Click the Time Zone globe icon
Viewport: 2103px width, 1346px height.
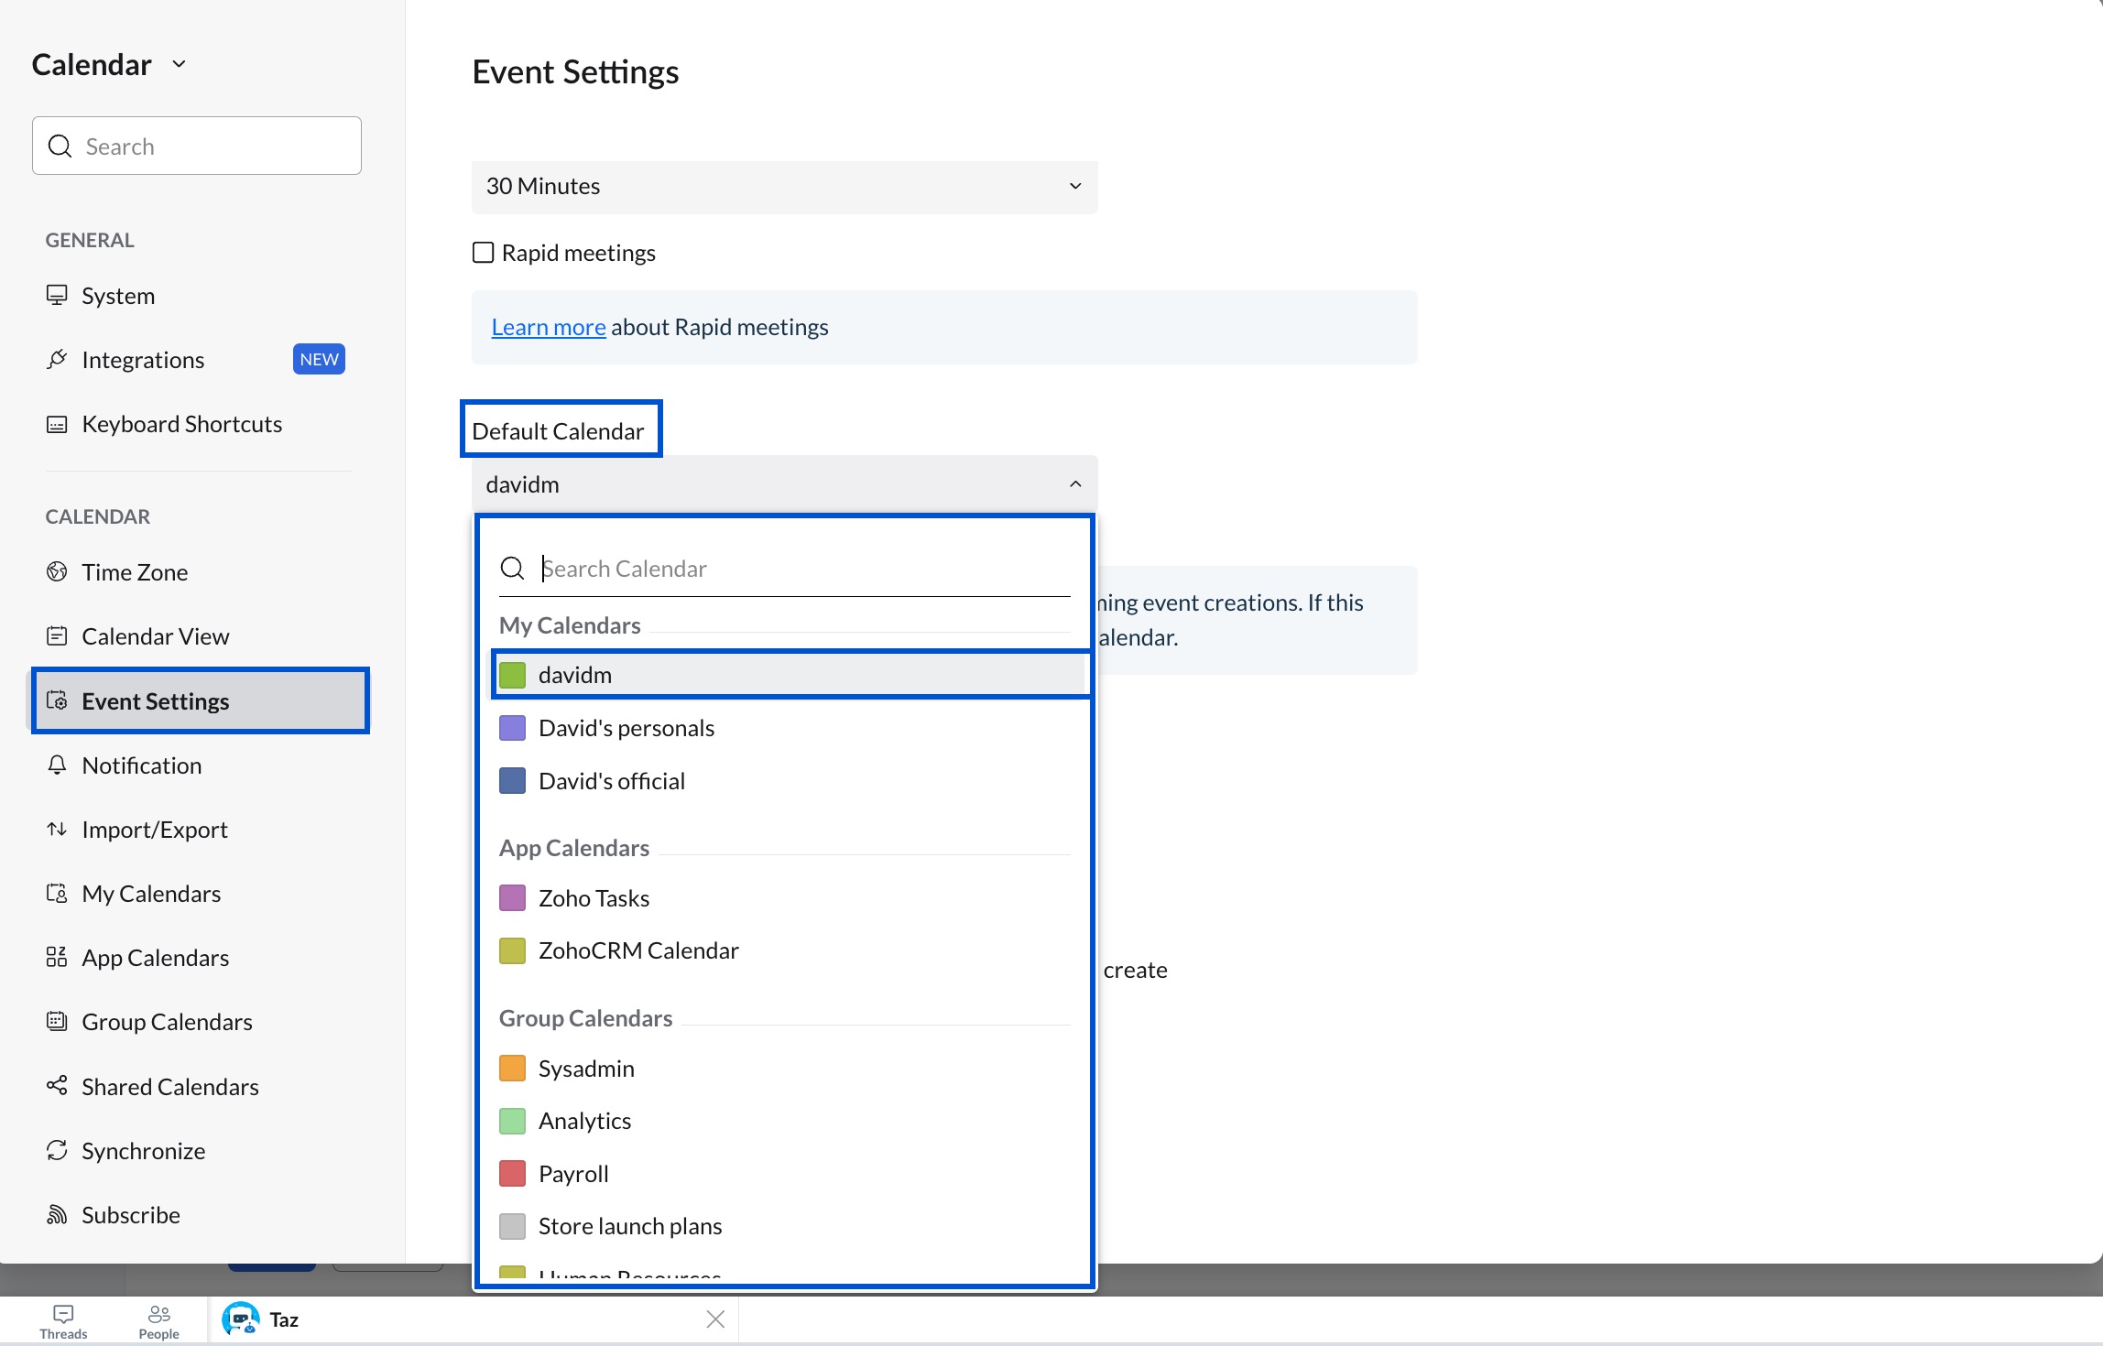[57, 571]
